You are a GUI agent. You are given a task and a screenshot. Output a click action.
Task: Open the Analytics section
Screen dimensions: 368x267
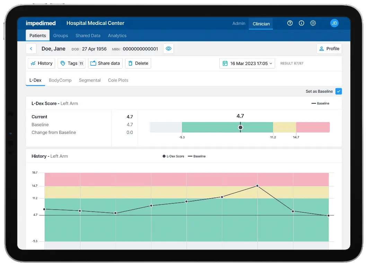(x=117, y=35)
